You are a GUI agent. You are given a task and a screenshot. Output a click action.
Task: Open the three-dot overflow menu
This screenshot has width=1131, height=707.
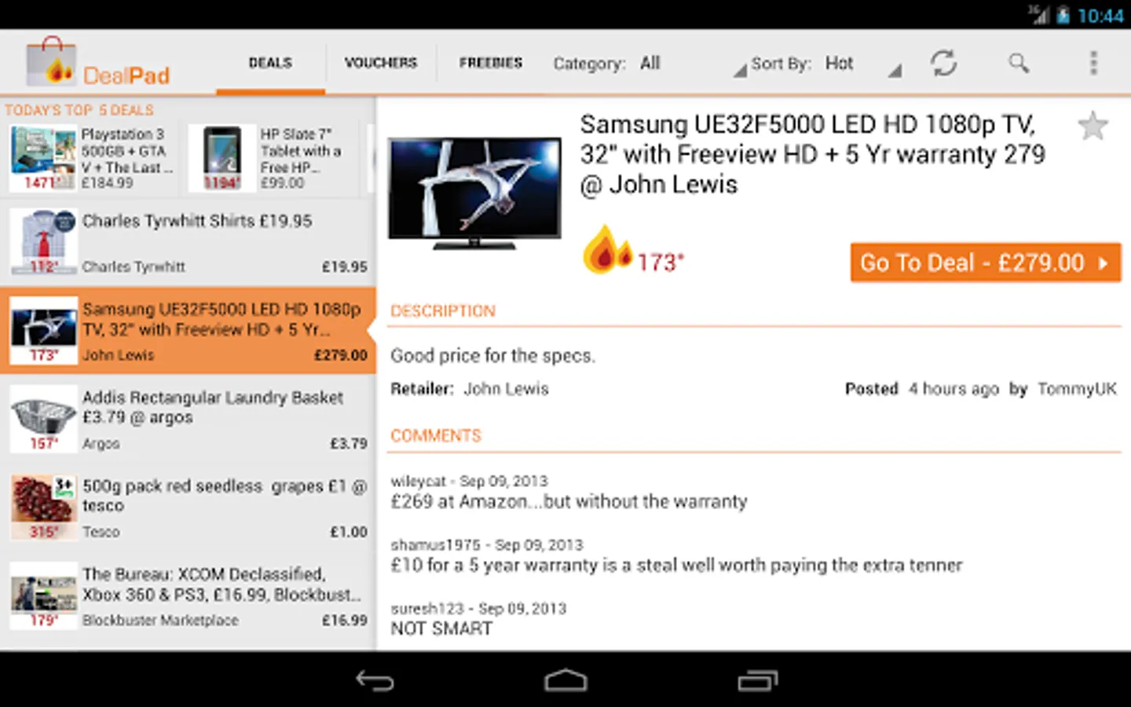[x=1093, y=63]
